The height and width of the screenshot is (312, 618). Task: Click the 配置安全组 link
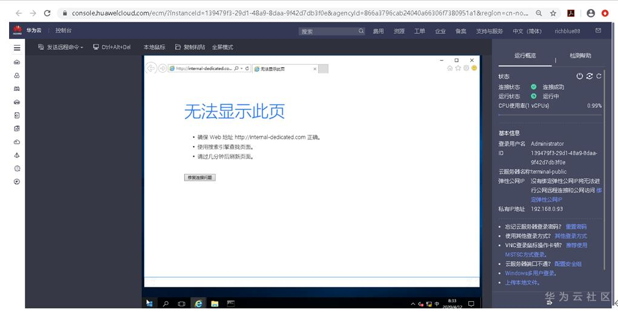click(x=568, y=264)
